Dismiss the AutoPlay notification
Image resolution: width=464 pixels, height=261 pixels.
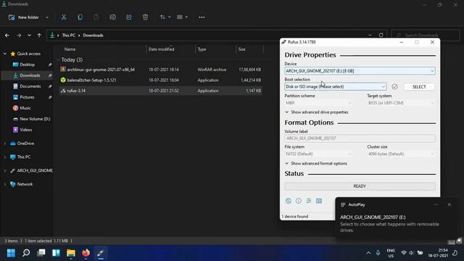pos(449,204)
